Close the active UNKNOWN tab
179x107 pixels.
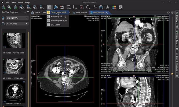(107, 13)
